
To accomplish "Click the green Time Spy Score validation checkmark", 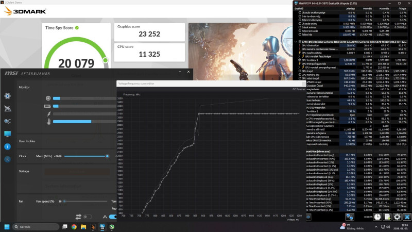I will [x=77, y=28].
